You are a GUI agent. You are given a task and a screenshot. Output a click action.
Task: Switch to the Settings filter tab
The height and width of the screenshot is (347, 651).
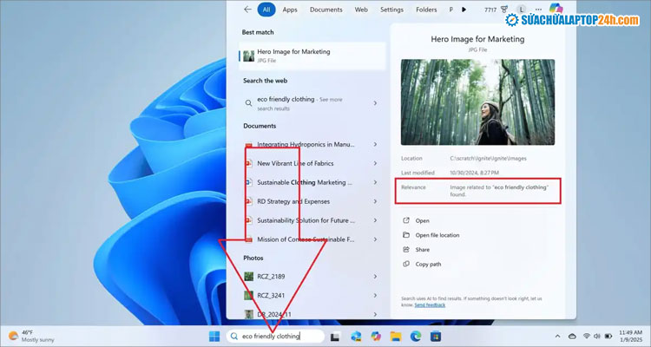[x=391, y=10]
